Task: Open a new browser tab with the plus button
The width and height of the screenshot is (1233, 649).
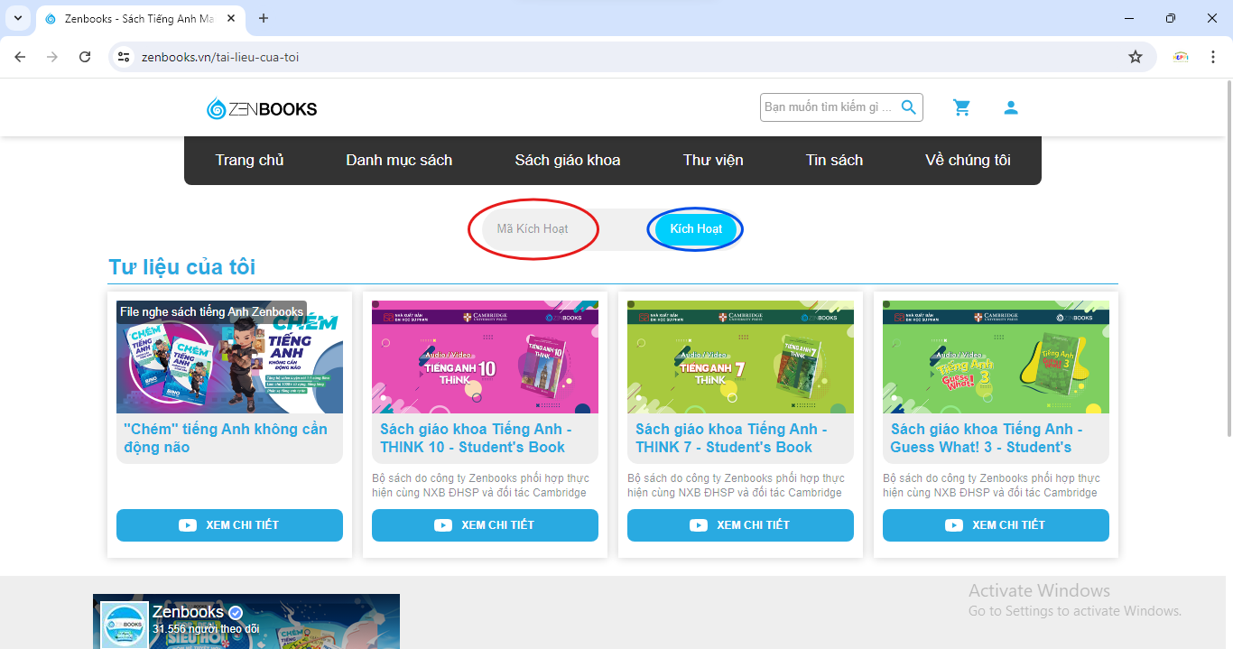Action: [x=264, y=18]
